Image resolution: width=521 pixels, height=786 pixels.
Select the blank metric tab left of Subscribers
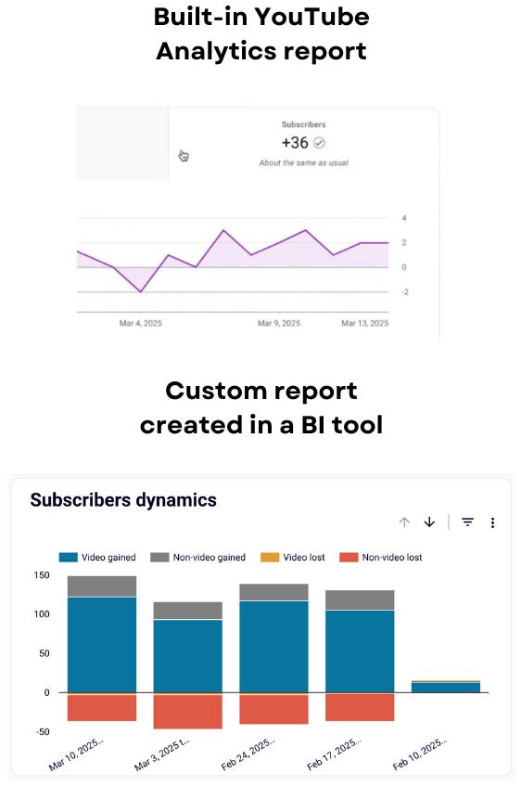click(x=122, y=143)
